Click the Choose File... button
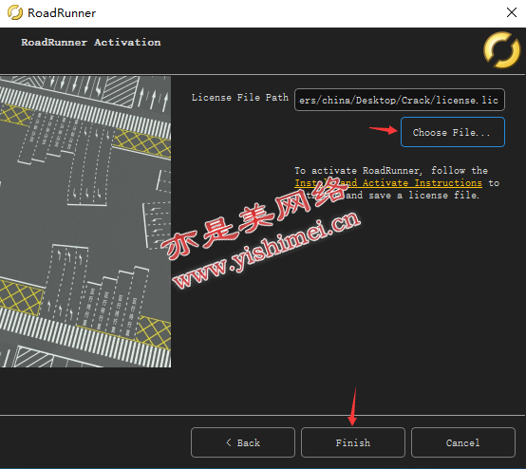This screenshot has width=526, height=469. coord(453,132)
